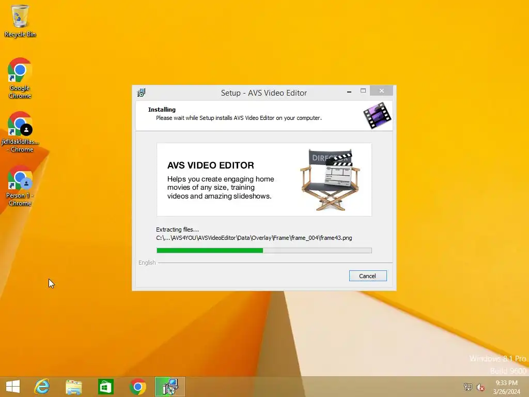Click the setup icon in title bar

pyautogui.click(x=142, y=93)
